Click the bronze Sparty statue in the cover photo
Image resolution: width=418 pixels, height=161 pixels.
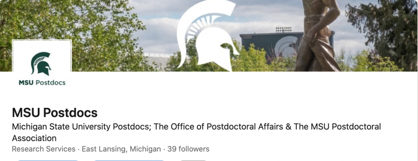click(317, 36)
